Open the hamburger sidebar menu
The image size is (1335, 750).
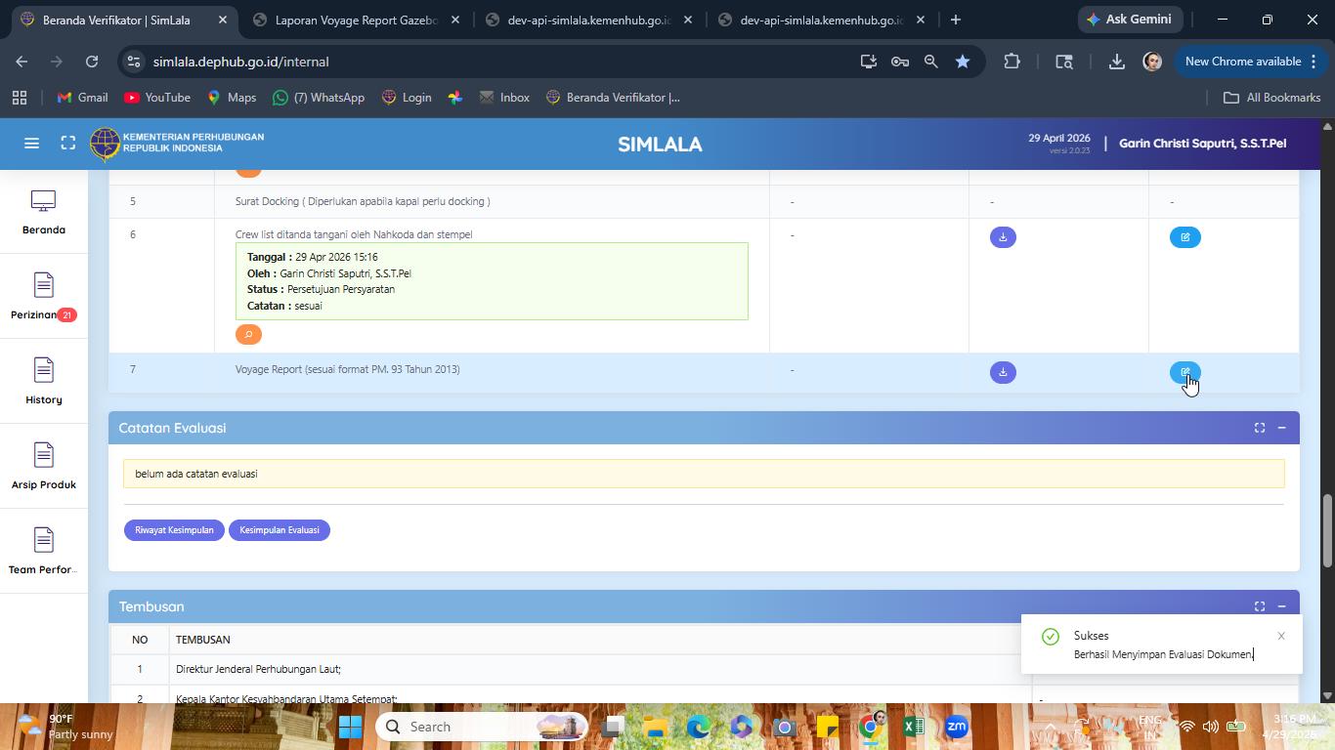pyautogui.click(x=31, y=144)
